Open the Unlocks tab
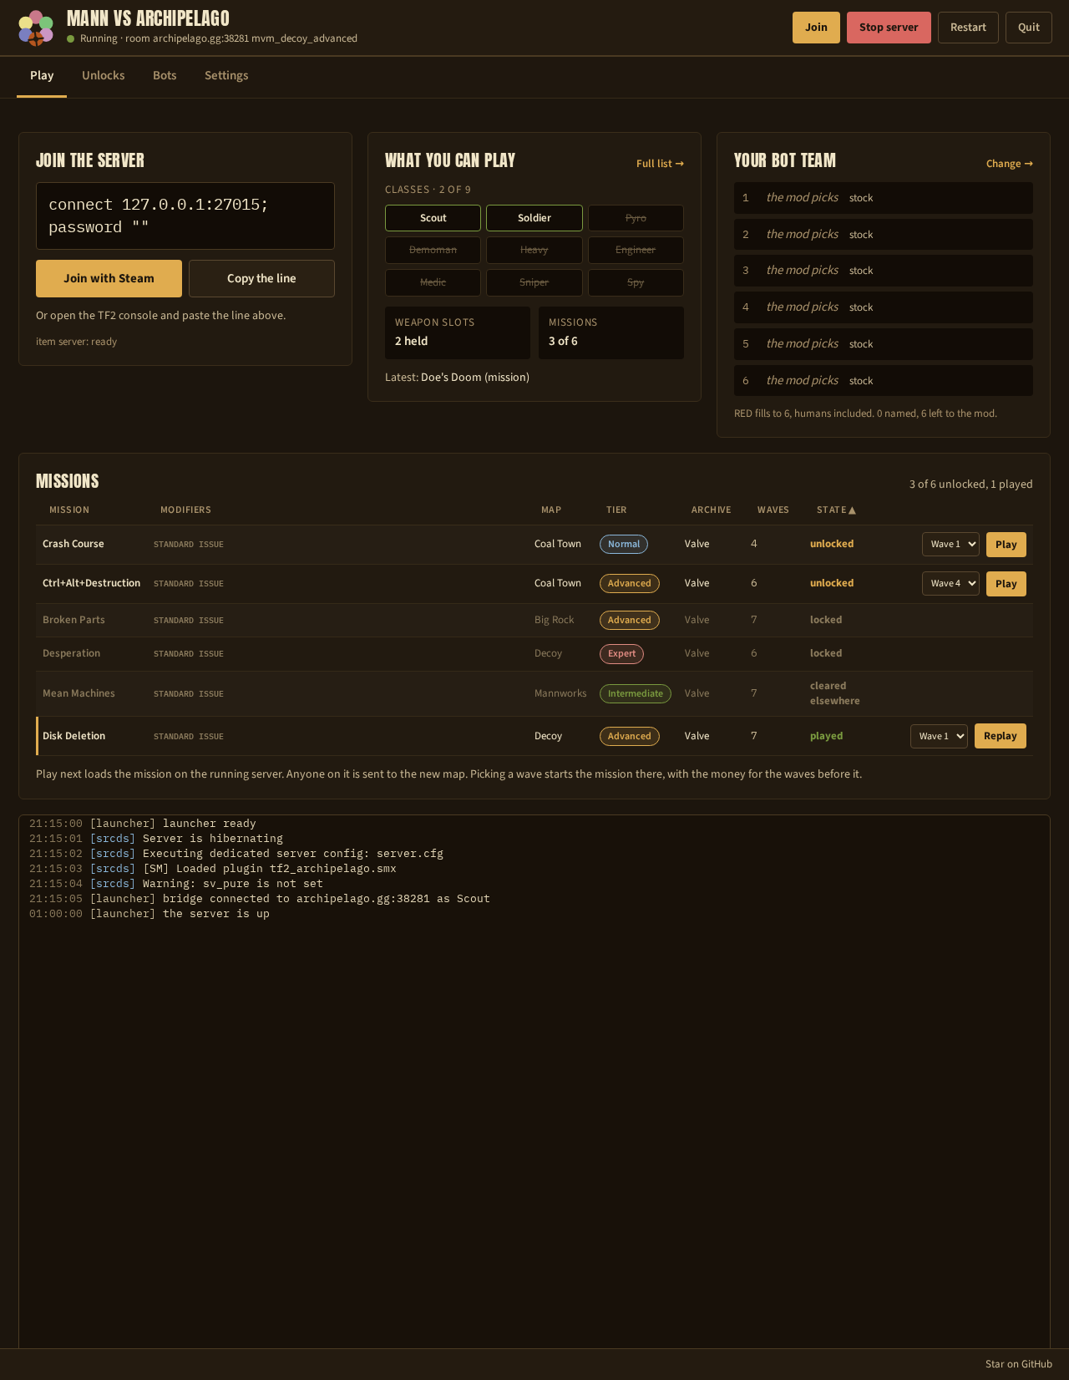Screen dimensions: 1069x1380 coord(104,75)
